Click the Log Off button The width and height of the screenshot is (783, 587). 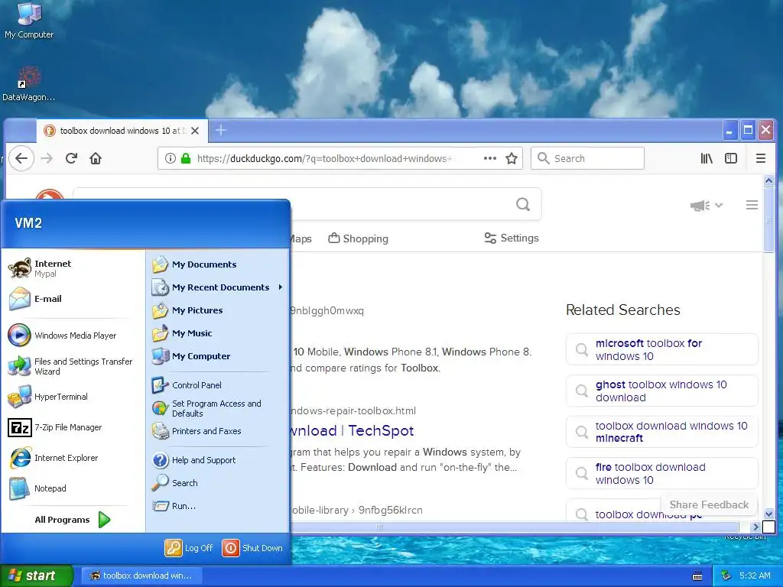point(190,548)
